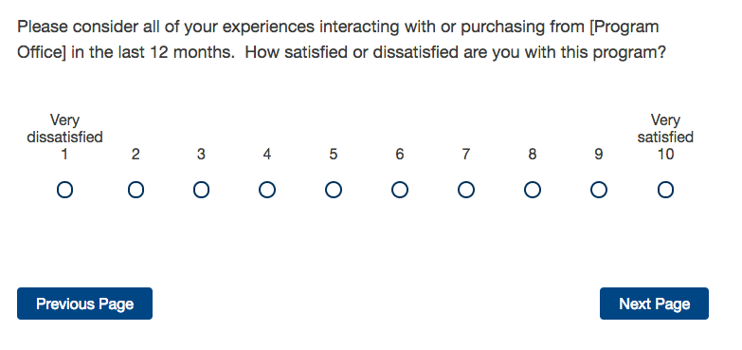This screenshot has width=742, height=350.
Task: Click the satisfaction question text paragraph
Action: click(x=341, y=39)
